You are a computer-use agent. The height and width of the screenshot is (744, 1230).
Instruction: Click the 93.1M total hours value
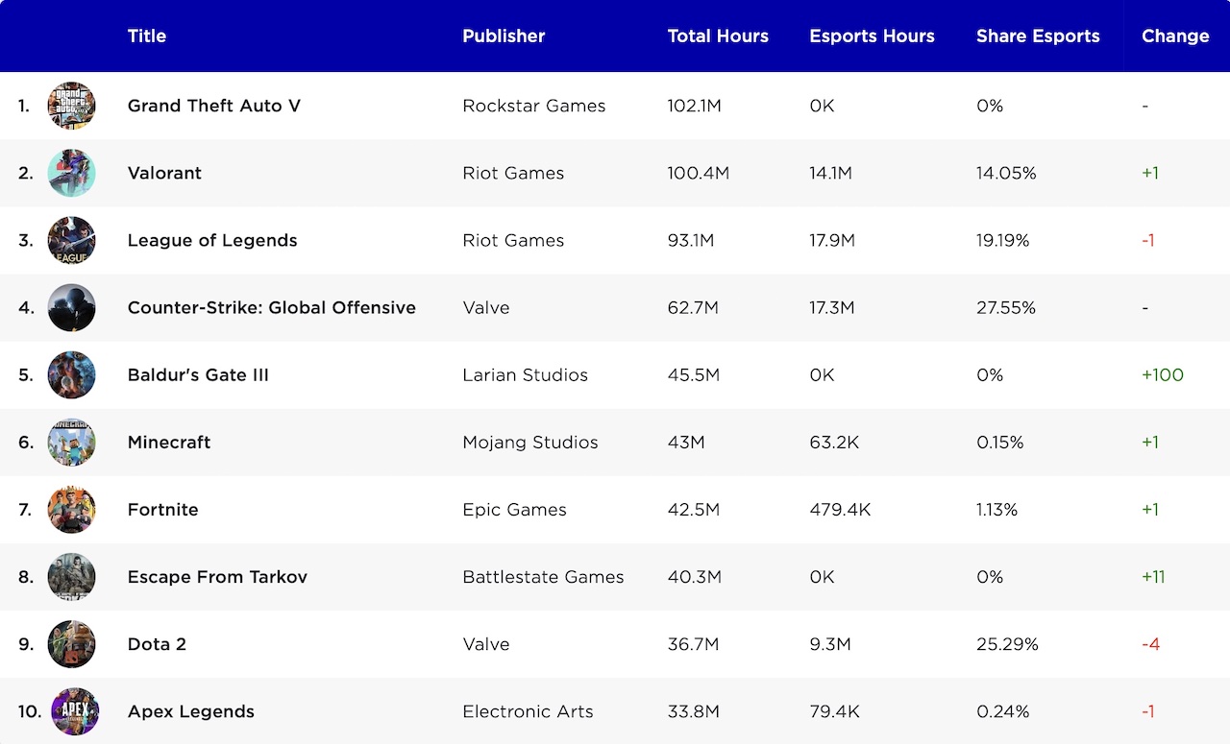[691, 240]
